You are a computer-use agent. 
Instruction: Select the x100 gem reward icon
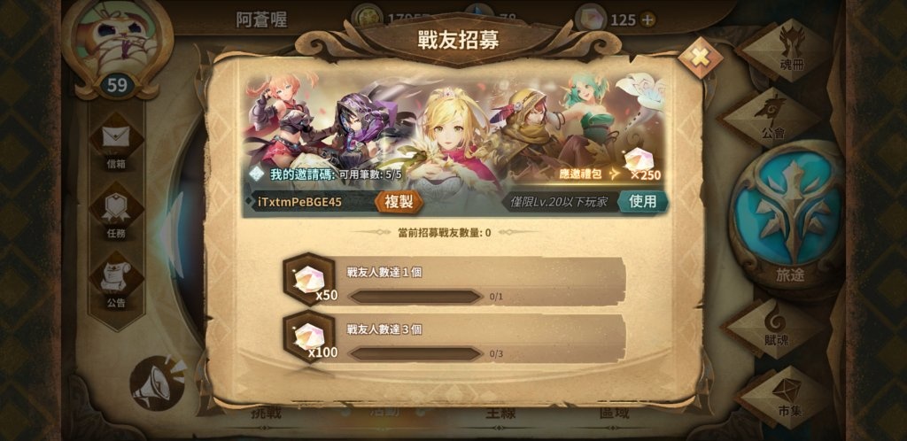click(309, 337)
